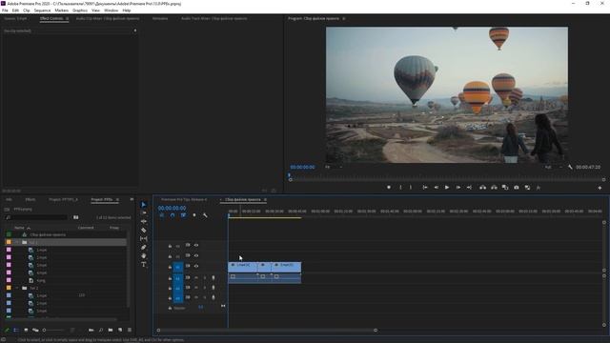
Task: Enable voice-over record on A1
Action: tap(213, 277)
